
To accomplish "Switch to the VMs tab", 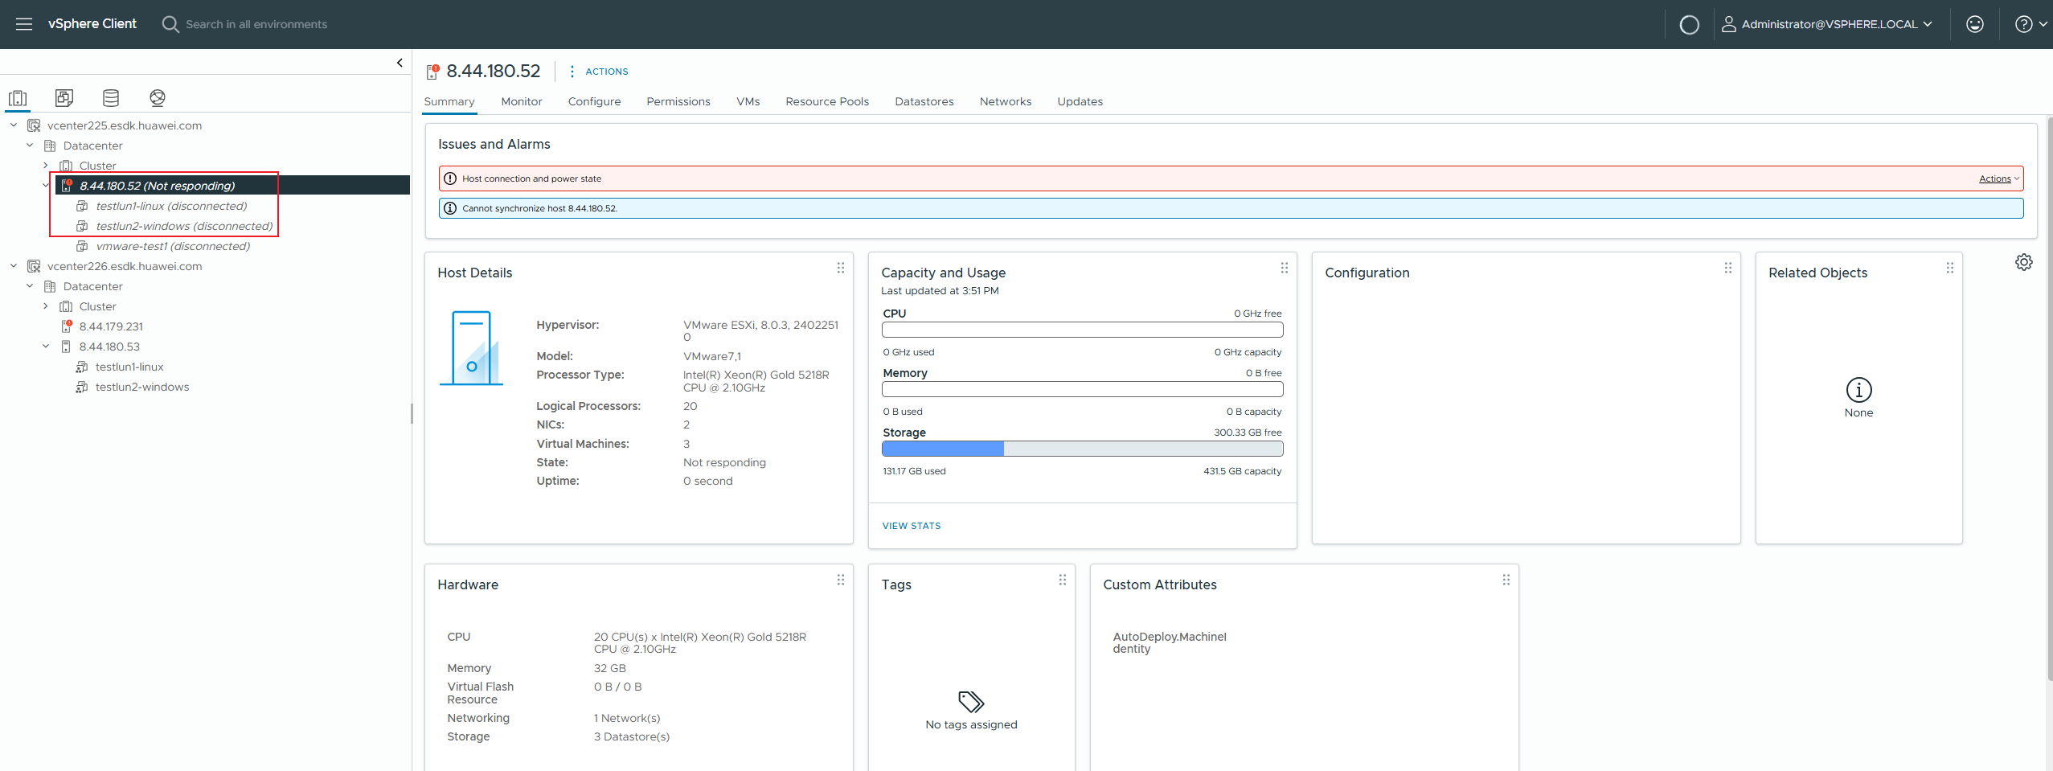I will [748, 101].
